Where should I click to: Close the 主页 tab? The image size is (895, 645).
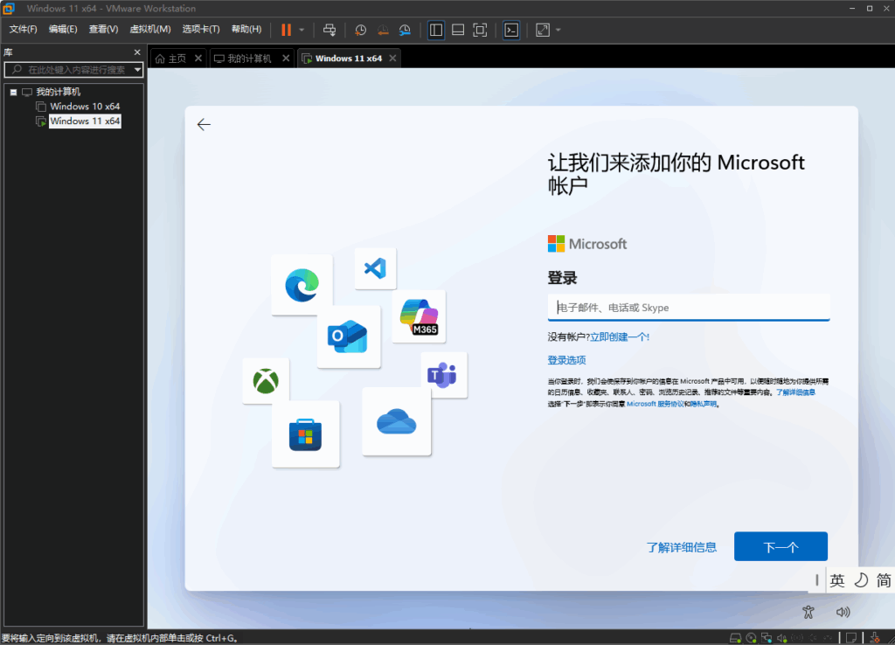tap(198, 59)
